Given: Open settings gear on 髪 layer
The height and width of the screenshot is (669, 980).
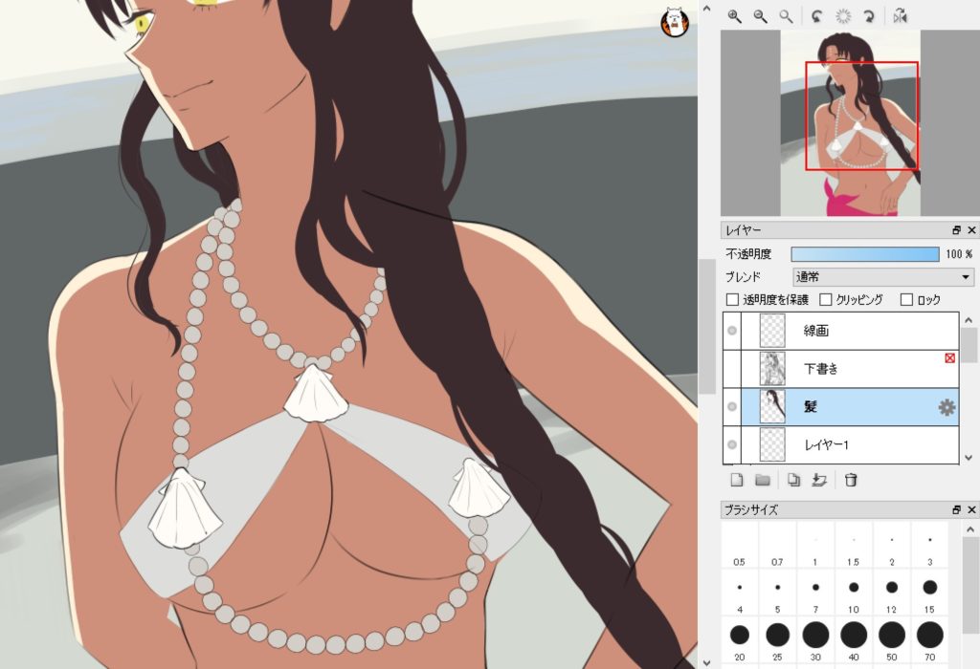Looking at the screenshot, I should (947, 408).
